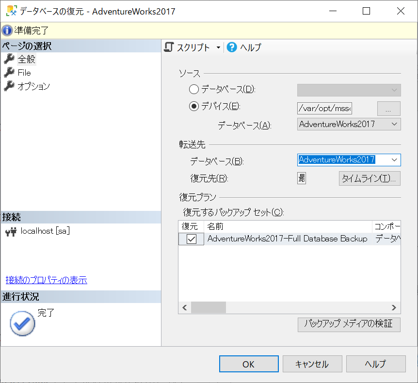The height and width of the screenshot is (383, 418).
Task: Click the 完了 progress checkmark icon
Action: (x=22, y=323)
